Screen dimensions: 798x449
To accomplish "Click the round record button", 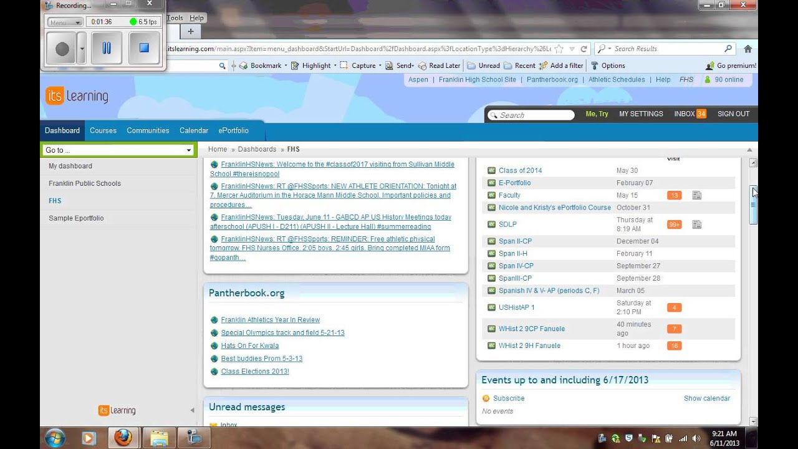I will click(62, 49).
